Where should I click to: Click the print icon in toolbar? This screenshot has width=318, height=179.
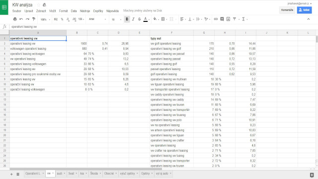point(15,19)
